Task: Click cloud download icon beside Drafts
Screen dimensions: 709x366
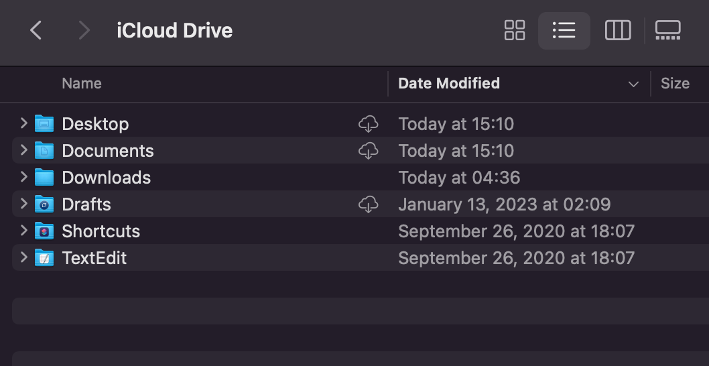Action: click(368, 204)
